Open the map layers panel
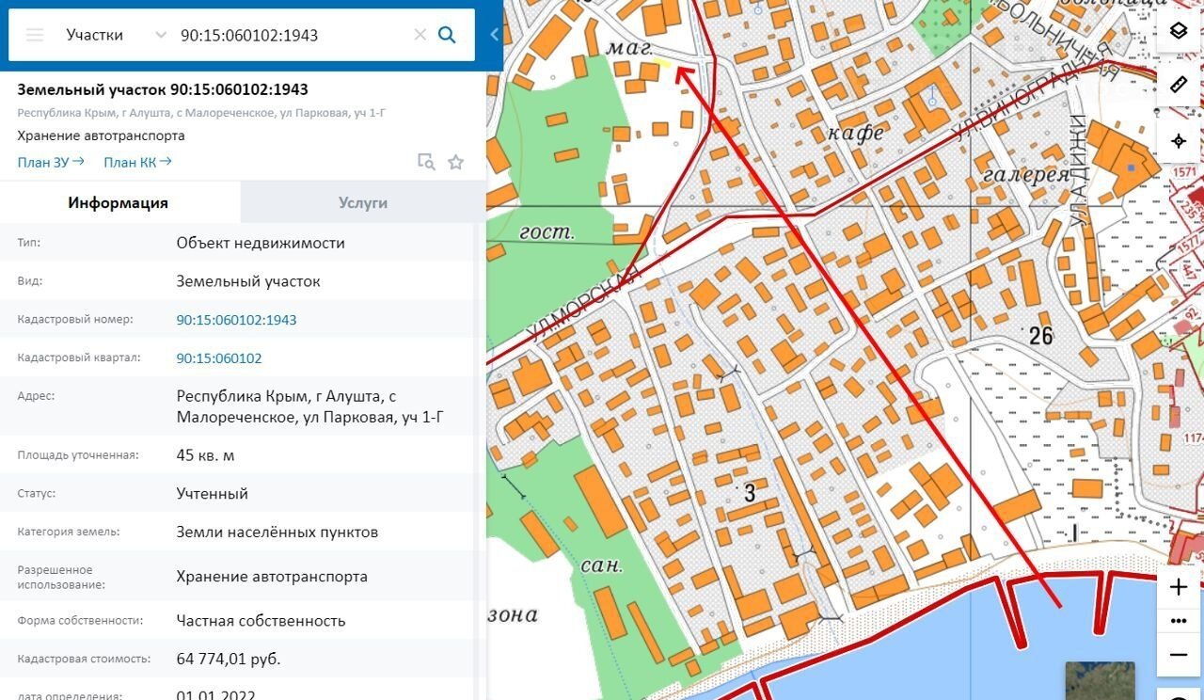 (x=1179, y=30)
